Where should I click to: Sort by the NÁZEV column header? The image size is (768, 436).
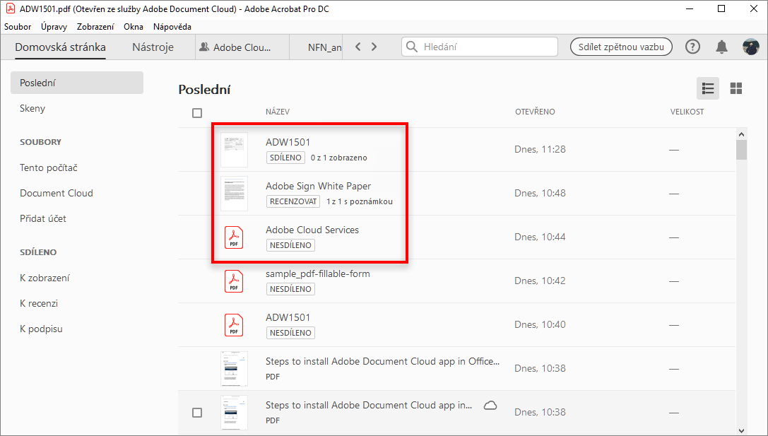[278, 112]
